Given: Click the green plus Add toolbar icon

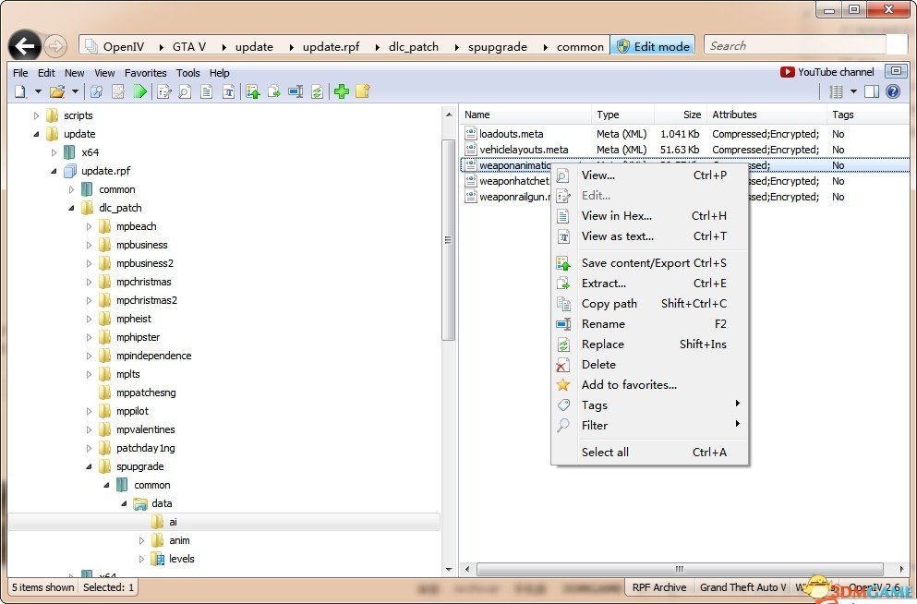Looking at the screenshot, I should click(x=342, y=91).
